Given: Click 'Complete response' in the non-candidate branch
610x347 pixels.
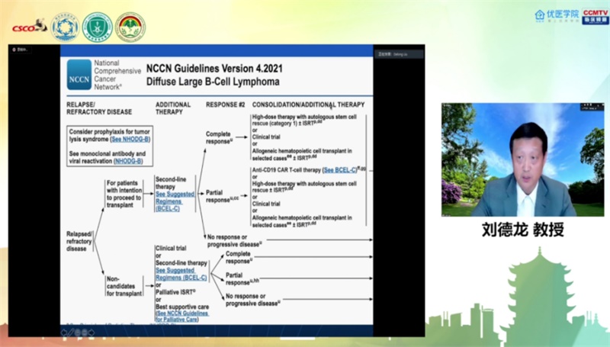Looking at the screenshot, I should [x=239, y=257].
